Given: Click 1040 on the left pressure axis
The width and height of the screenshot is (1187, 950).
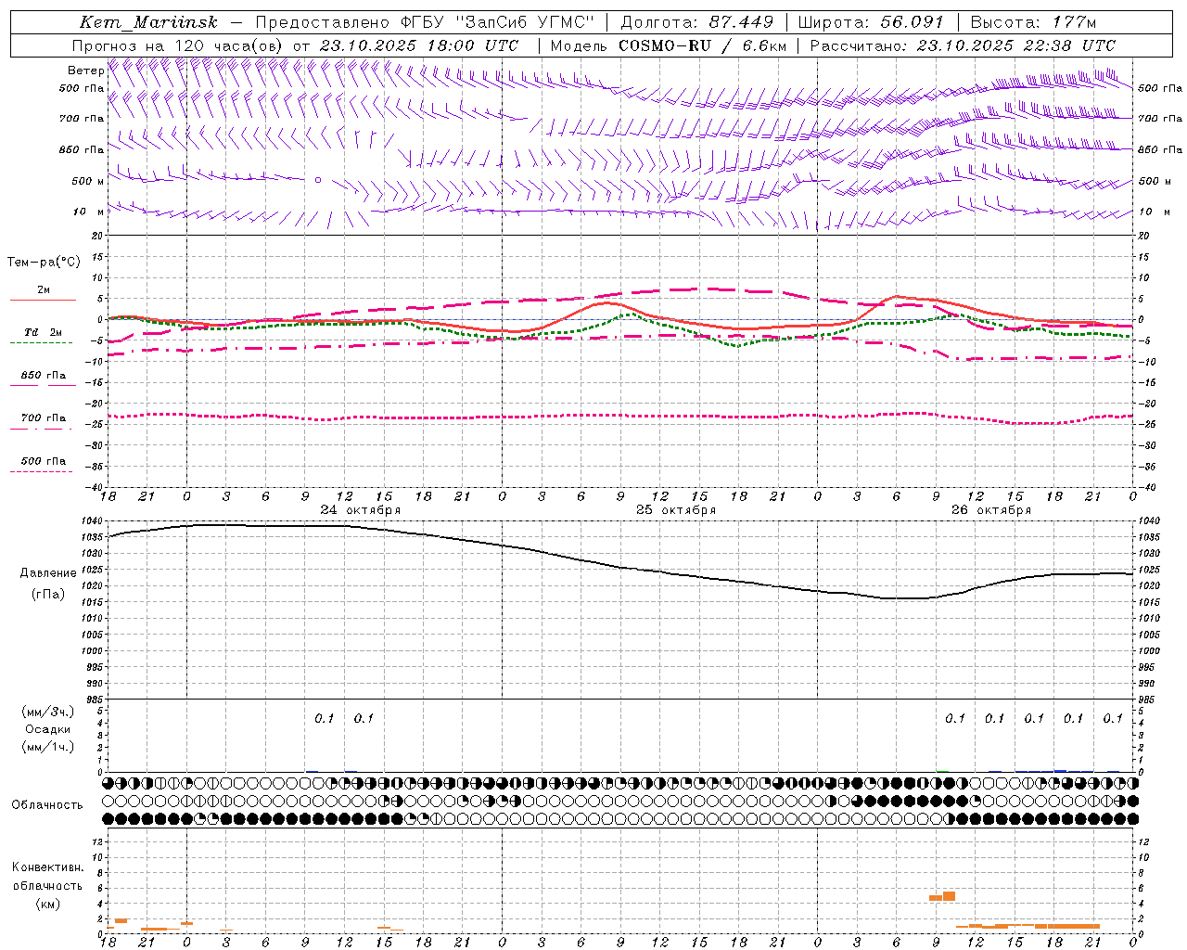Looking at the screenshot, I should 91,521.
